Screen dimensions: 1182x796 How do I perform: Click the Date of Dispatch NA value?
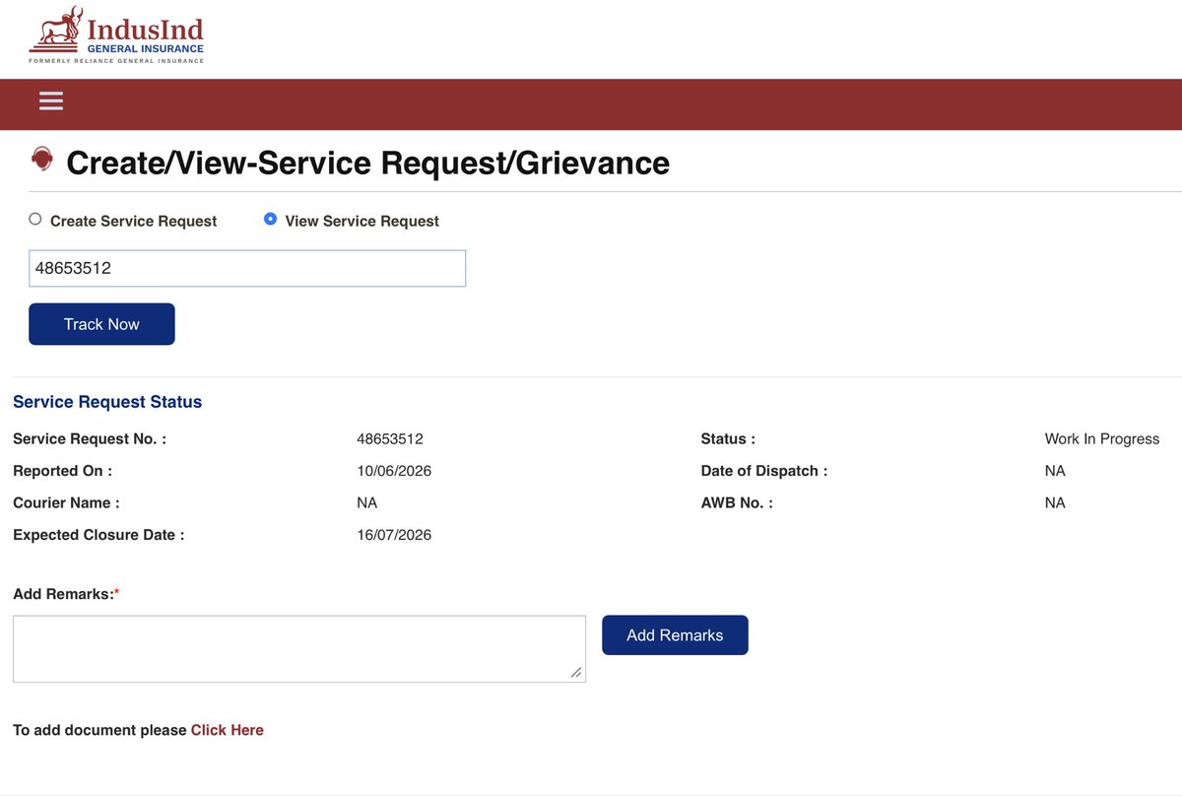(1055, 471)
